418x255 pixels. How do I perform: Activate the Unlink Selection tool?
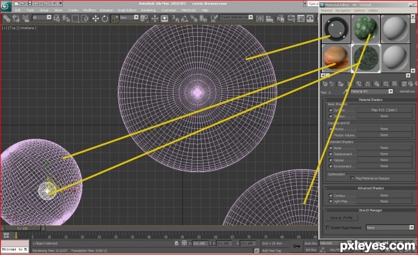[x=16, y=18]
